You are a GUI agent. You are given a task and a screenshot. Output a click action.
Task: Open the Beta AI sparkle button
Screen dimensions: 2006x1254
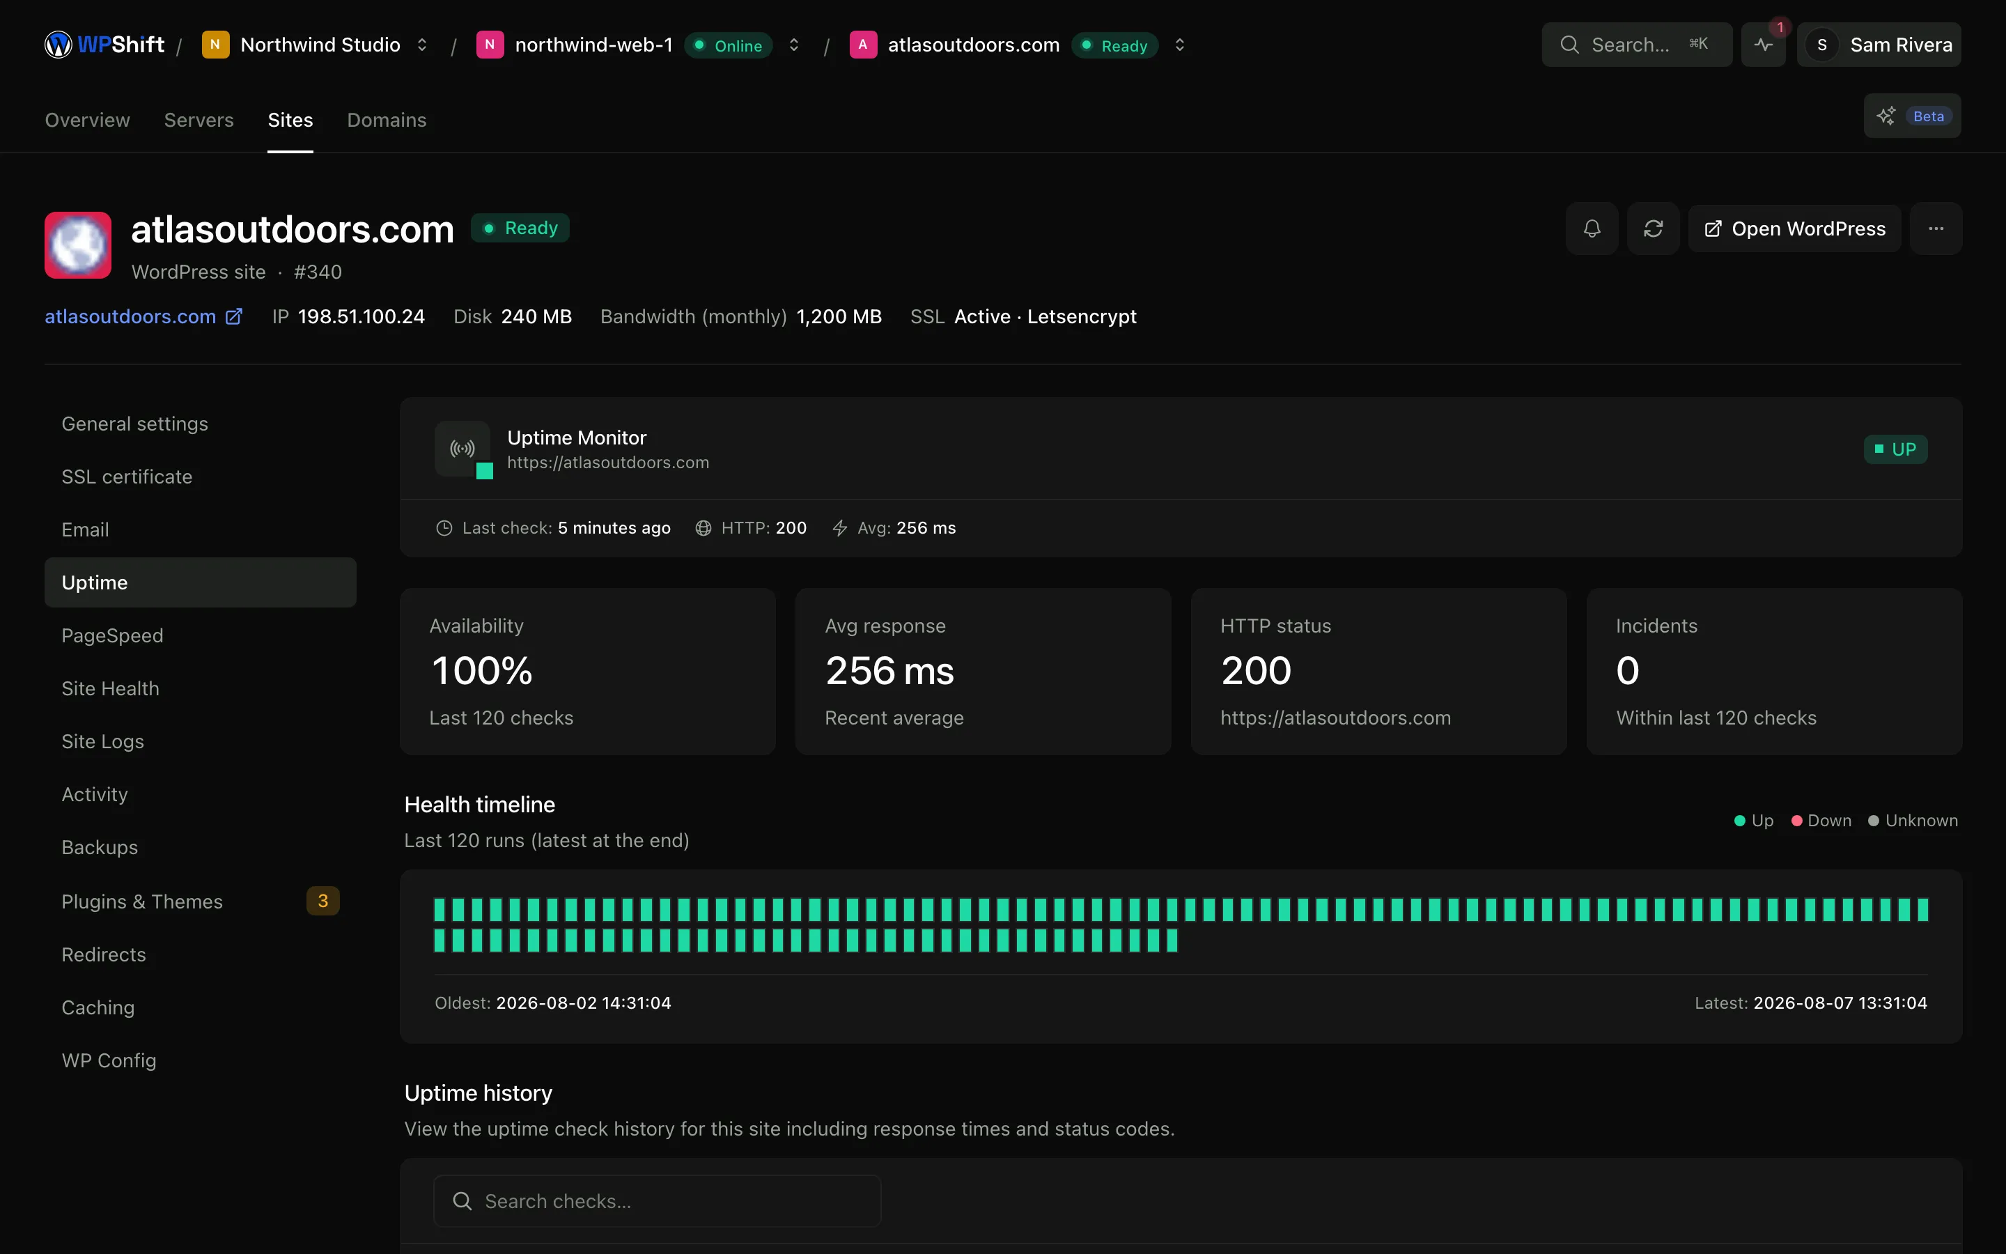(1911, 116)
